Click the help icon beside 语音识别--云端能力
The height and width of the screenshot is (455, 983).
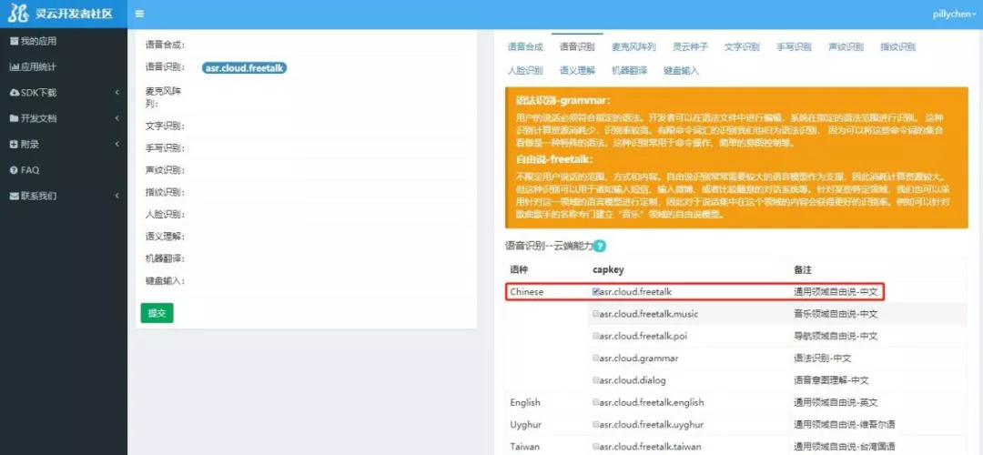tap(600, 246)
